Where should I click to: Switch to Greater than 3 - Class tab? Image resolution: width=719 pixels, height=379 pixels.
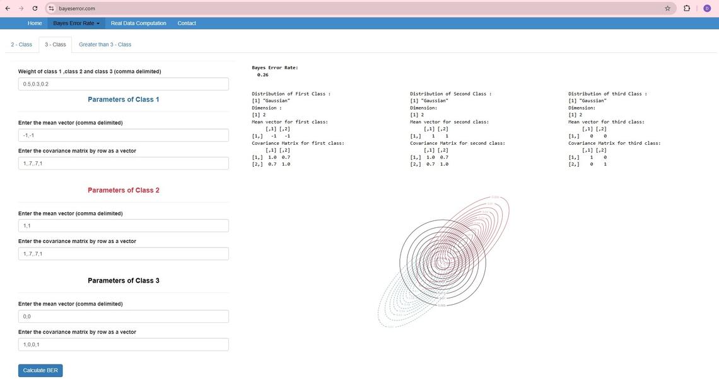click(105, 45)
